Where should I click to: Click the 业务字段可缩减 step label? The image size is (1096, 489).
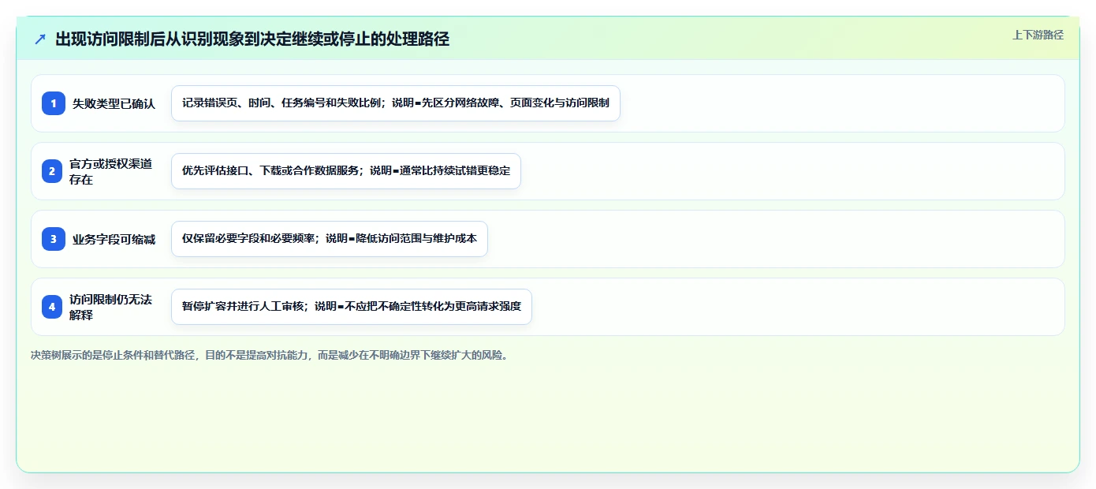pyautogui.click(x=114, y=239)
